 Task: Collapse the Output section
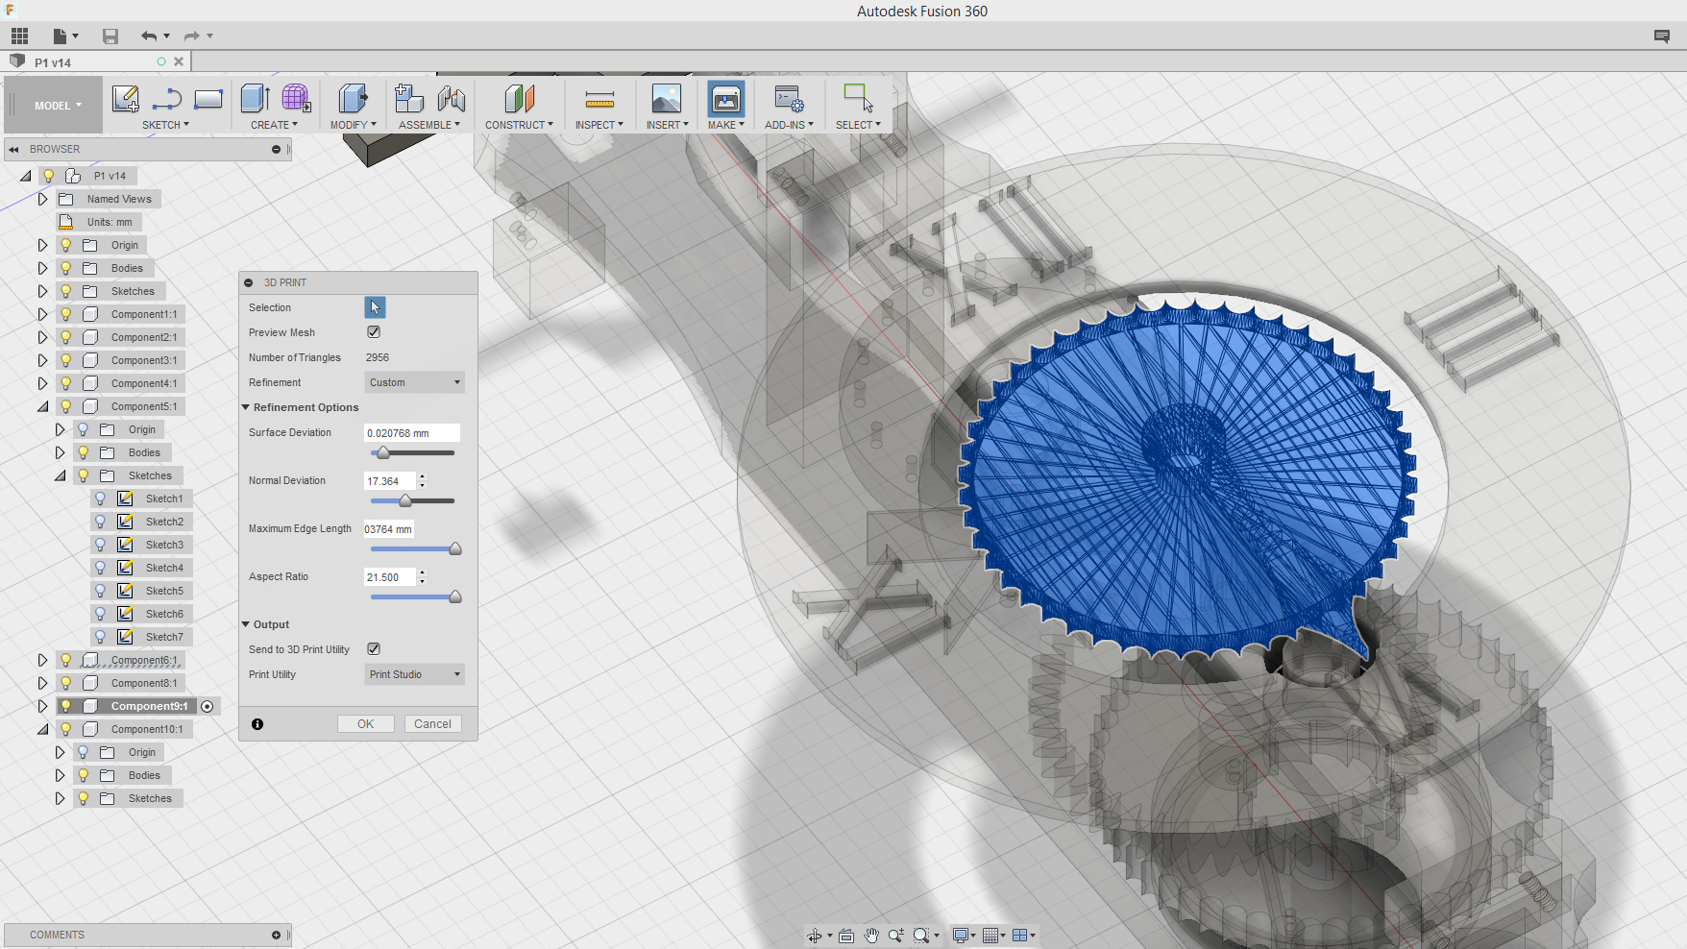click(x=246, y=624)
